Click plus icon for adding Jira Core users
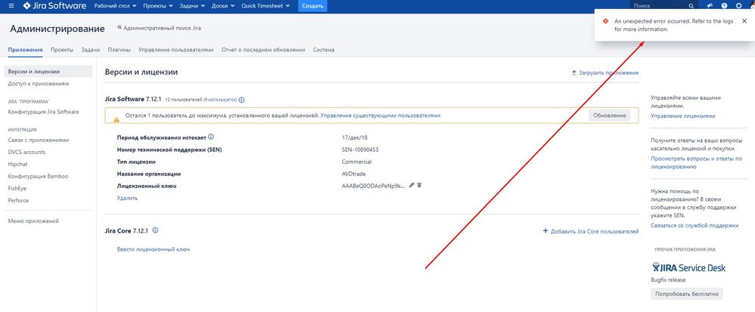 [x=545, y=230]
